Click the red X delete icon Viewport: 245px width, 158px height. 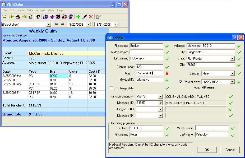pyautogui.click(x=91, y=17)
